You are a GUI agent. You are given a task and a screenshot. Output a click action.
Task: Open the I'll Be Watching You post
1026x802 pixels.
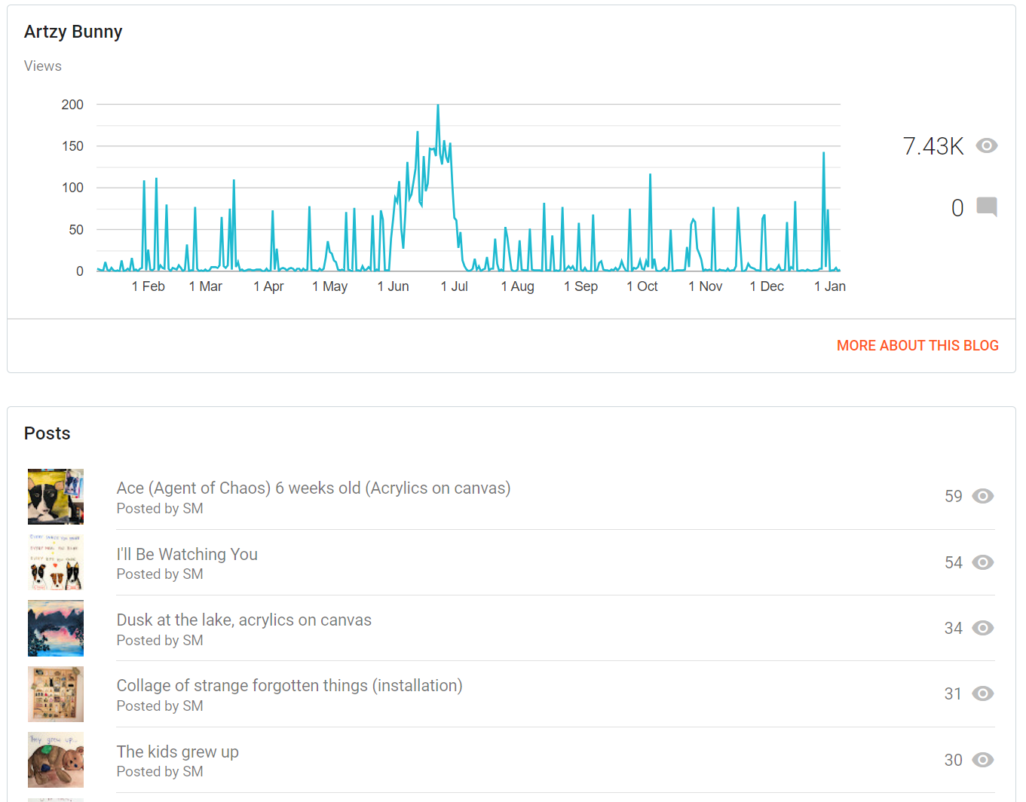point(187,554)
